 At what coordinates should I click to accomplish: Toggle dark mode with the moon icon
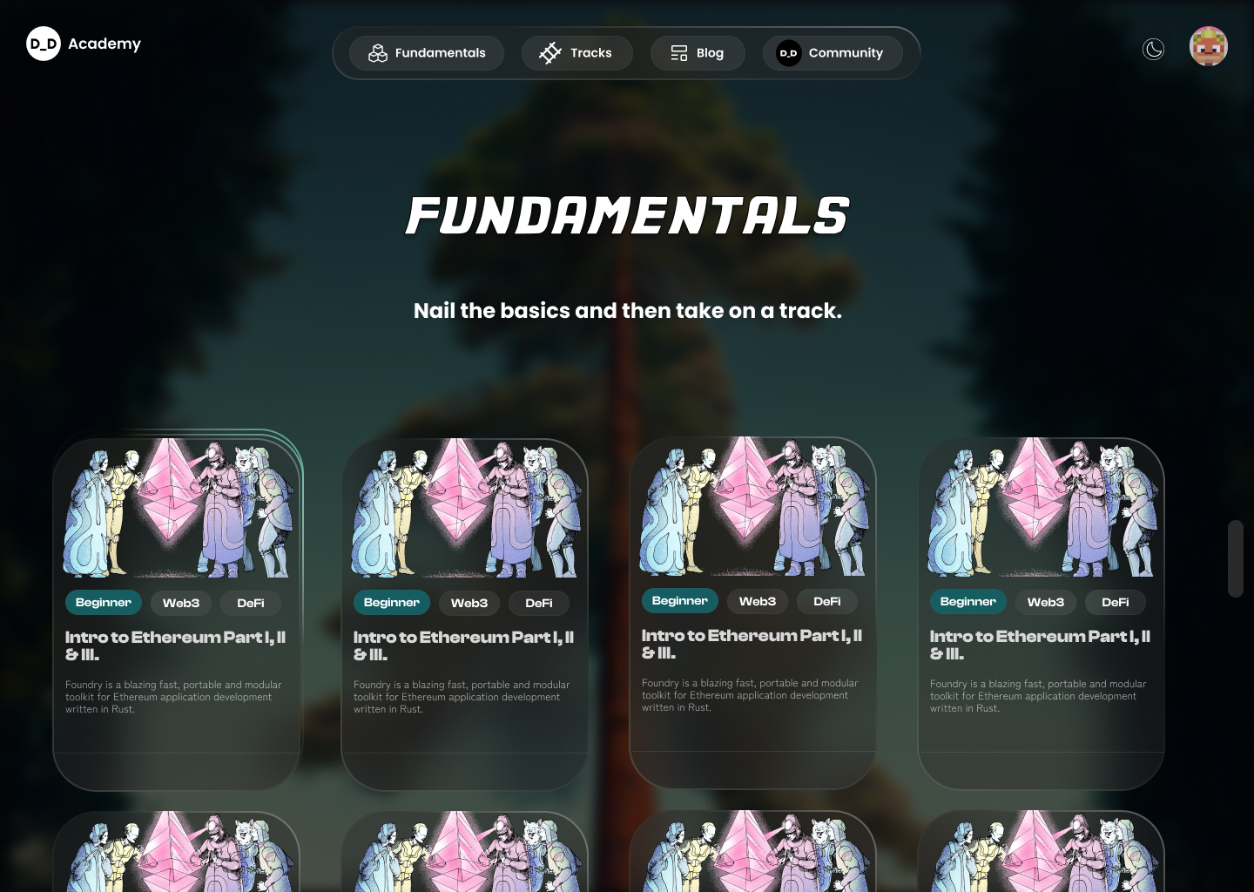pos(1153,50)
